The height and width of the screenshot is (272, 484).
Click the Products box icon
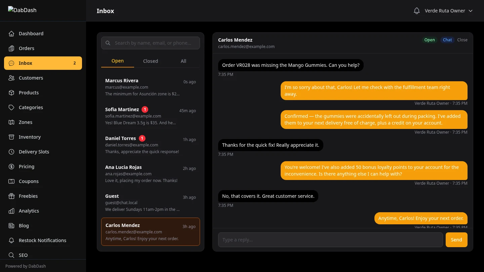coord(11,92)
